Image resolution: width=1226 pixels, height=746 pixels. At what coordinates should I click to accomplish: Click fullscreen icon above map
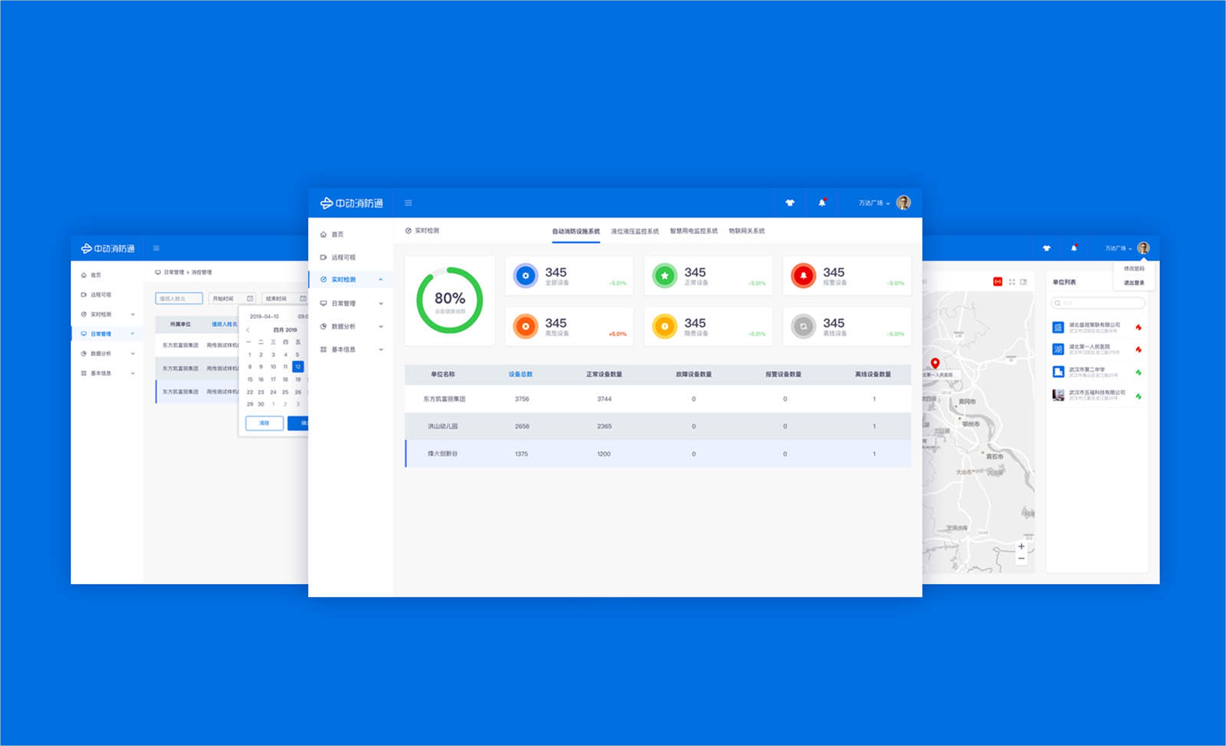click(1012, 282)
